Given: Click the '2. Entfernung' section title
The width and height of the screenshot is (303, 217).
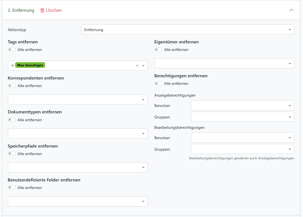Looking at the screenshot, I should 21,10.
